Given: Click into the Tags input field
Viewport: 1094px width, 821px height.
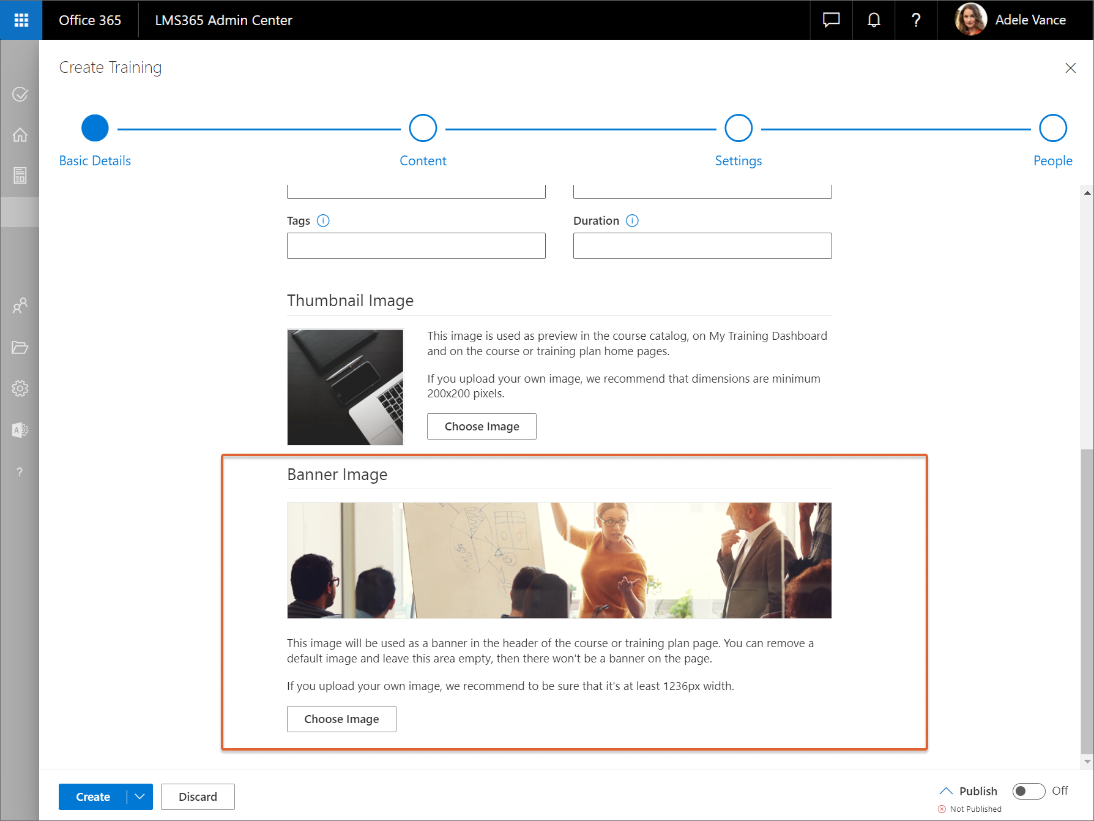Looking at the screenshot, I should click(x=416, y=246).
